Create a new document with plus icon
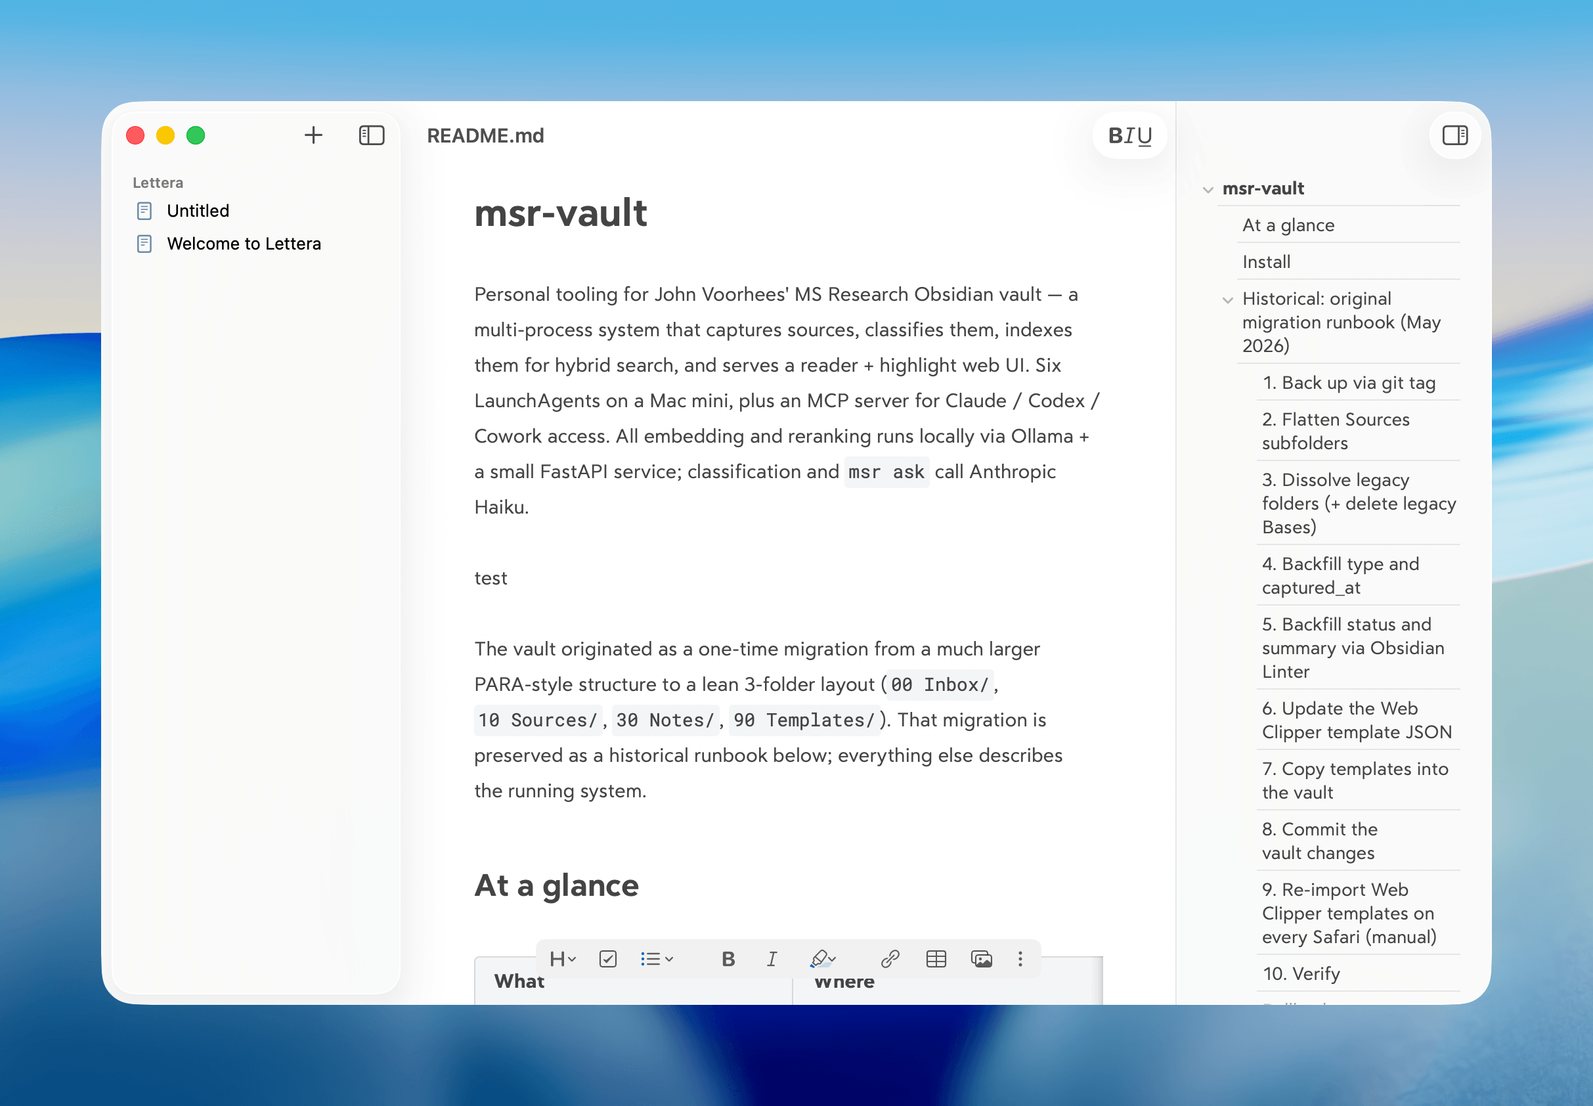Image resolution: width=1593 pixels, height=1106 pixels. click(313, 135)
